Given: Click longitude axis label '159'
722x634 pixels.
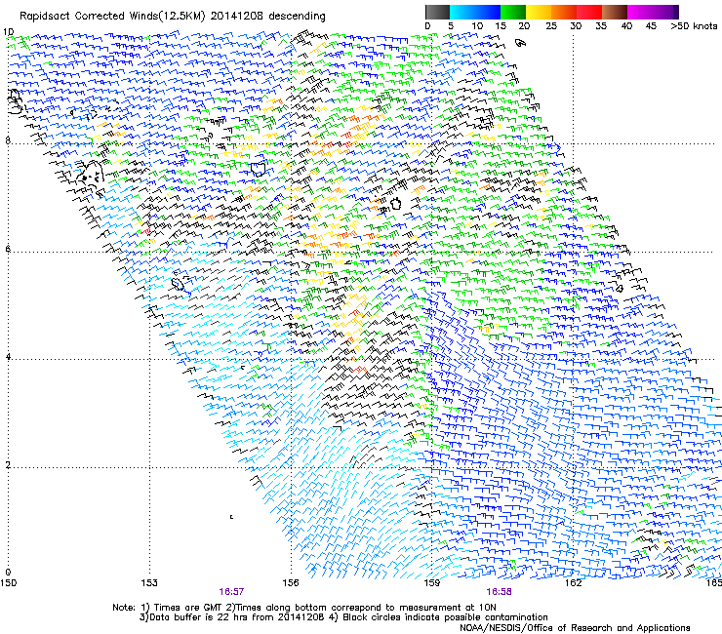Looking at the screenshot, I should coord(432,583).
